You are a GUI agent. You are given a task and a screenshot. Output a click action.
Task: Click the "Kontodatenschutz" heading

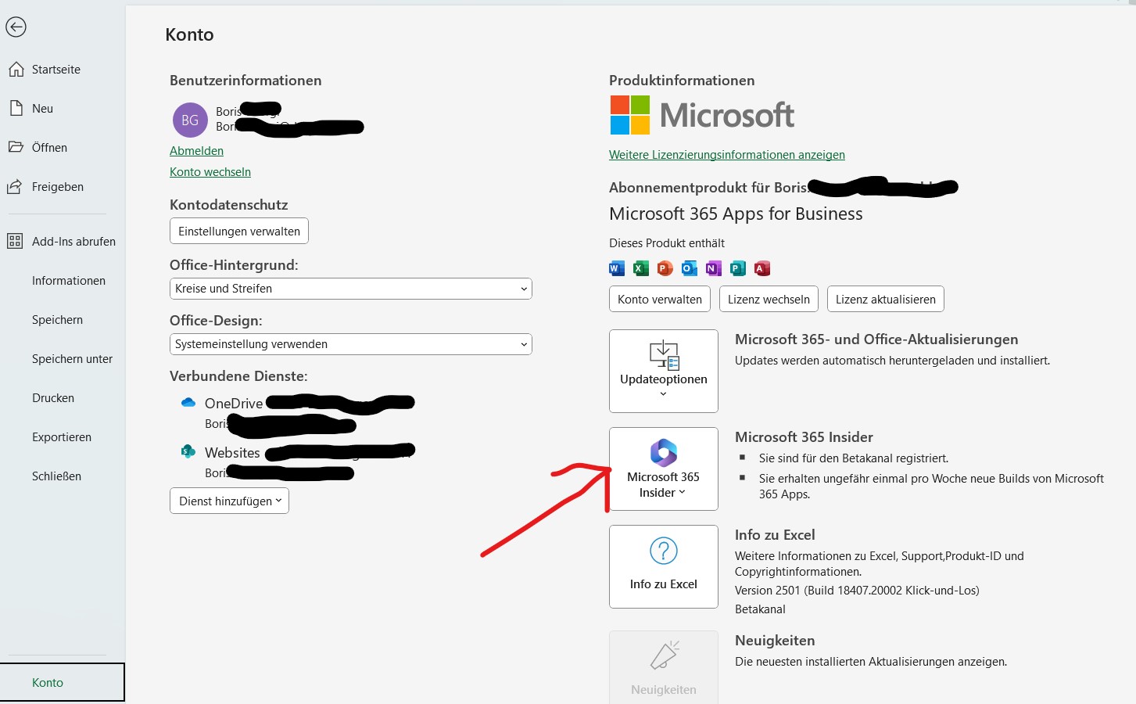coord(229,205)
